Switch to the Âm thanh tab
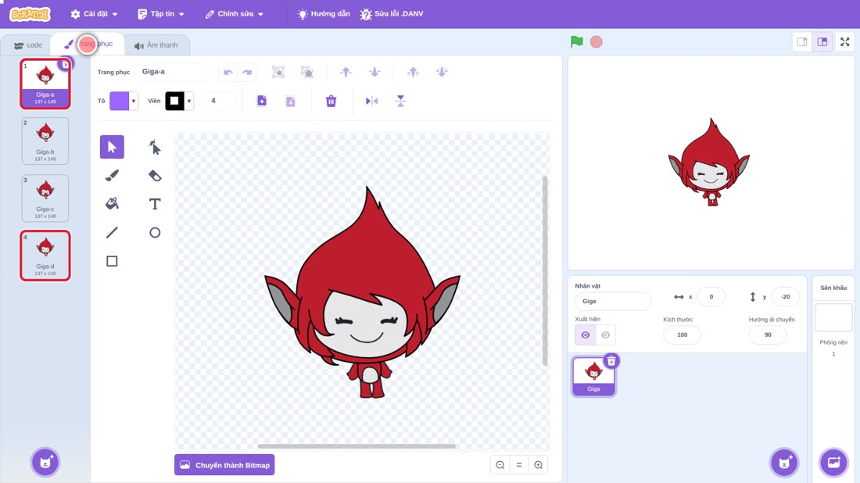 (156, 45)
